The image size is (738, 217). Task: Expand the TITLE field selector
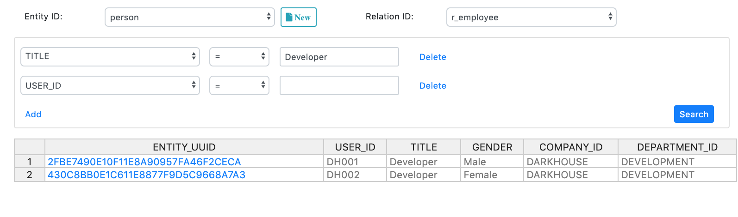point(110,56)
